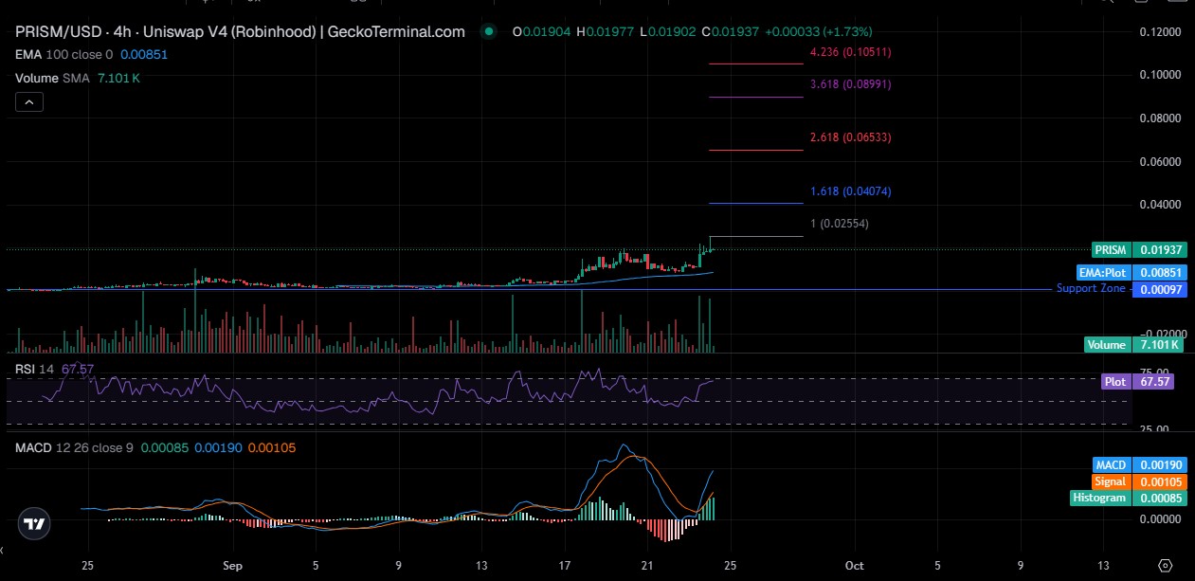Click the 0.08000 price scale label
Image resolution: width=1195 pixels, height=581 pixels.
tap(1160, 118)
